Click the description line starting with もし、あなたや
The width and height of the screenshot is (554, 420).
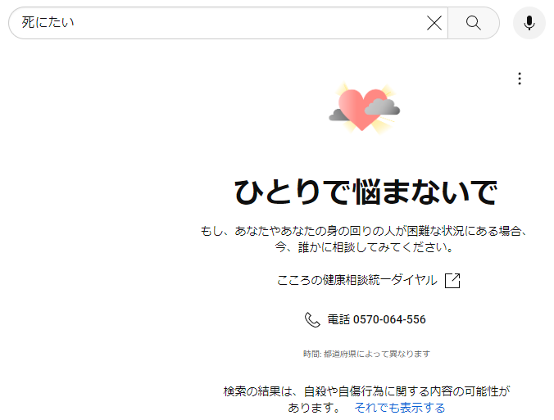tap(366, 231)
